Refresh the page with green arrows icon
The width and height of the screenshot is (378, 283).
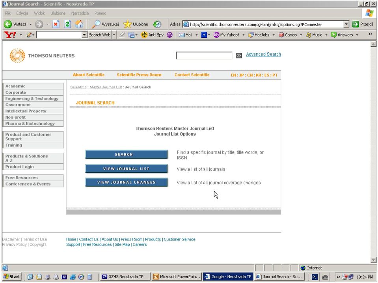point(67,24)
